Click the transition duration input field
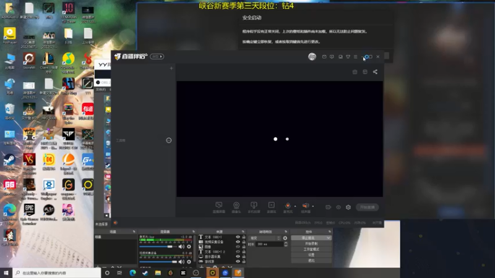The height and width of the screenshot is (278, 495). [269, 244]
